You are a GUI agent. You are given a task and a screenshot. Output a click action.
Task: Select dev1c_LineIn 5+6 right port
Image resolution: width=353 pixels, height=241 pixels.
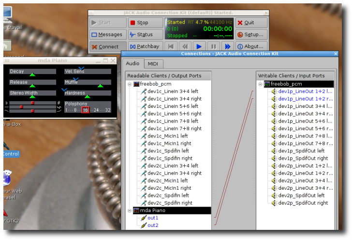(x=175, y=114)
